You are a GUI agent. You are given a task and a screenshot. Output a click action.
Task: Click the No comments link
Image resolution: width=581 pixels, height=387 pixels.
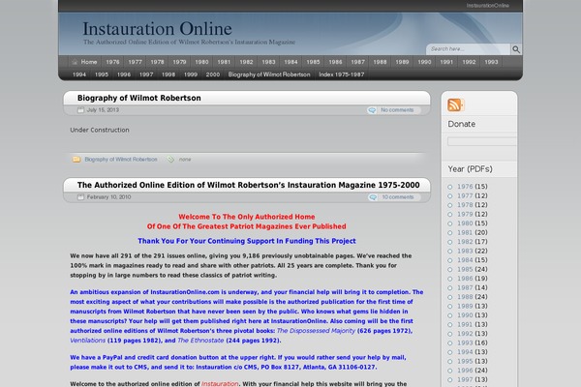[397, 110]
